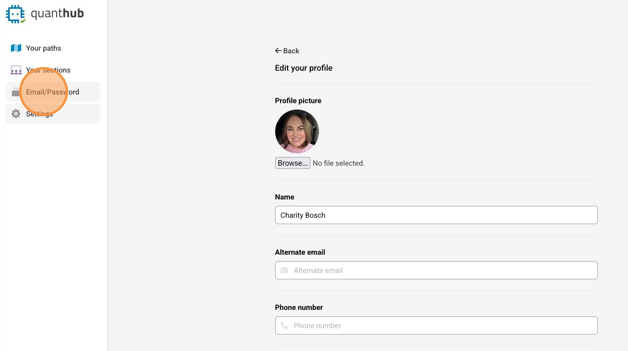
Task: Click the quanthub wordmark text
Action: click(57, 13)
